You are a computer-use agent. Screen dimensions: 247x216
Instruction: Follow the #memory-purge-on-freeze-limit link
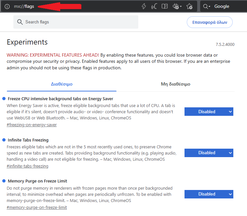pyautogui.click(x=37, y=208)
